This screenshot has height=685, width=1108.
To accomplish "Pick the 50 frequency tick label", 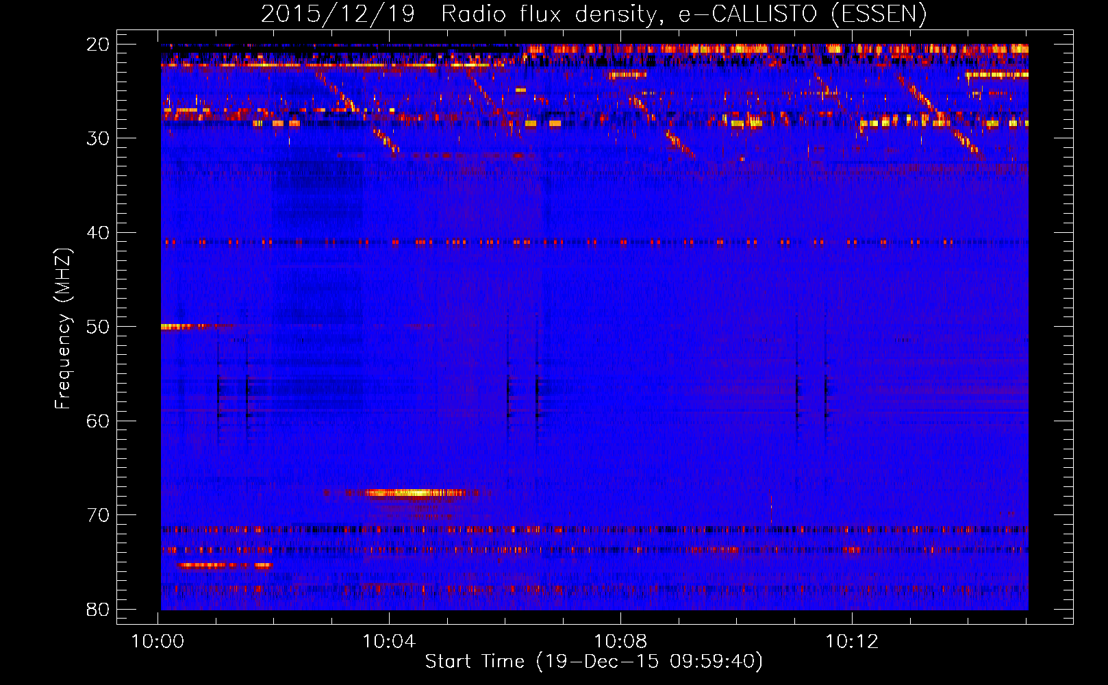I will [x=98, y=327].
